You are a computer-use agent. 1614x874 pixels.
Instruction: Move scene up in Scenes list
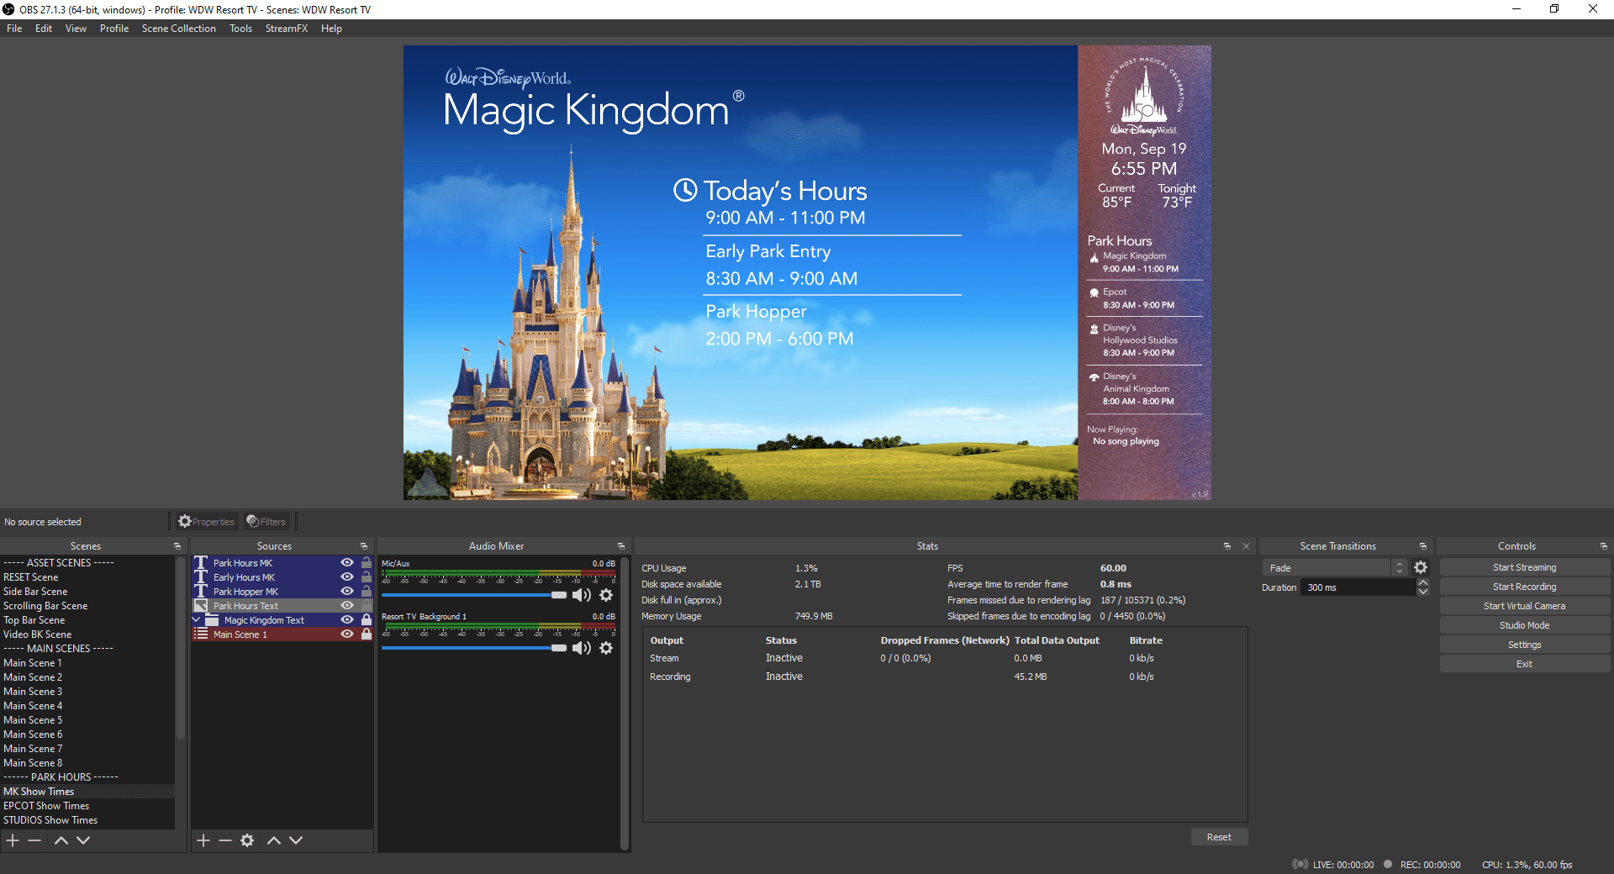[61, 840]
